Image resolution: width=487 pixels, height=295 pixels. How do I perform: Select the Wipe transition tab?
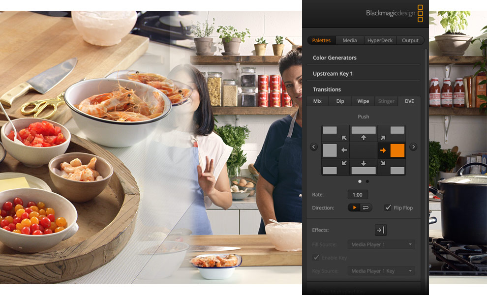point(363,101)
